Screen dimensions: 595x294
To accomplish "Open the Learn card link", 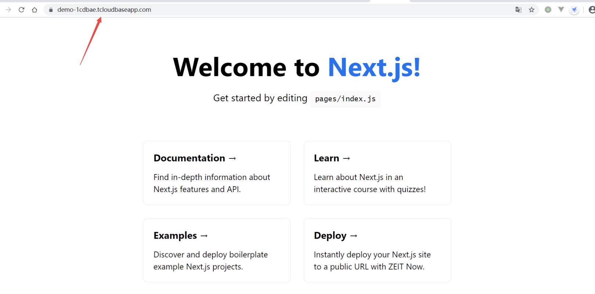I will tap(377, 173).
